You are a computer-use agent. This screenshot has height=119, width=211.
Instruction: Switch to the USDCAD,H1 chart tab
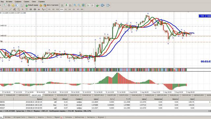(49, 95)
